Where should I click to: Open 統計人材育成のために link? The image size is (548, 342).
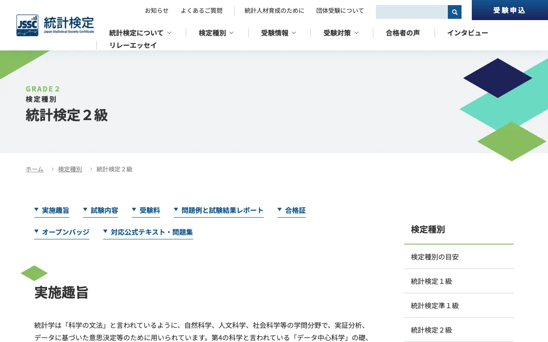click(x=274, y=11)
